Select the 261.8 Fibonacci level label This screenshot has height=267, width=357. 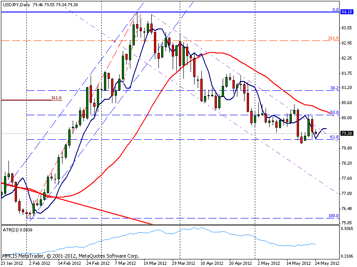[x=333, y=38]
